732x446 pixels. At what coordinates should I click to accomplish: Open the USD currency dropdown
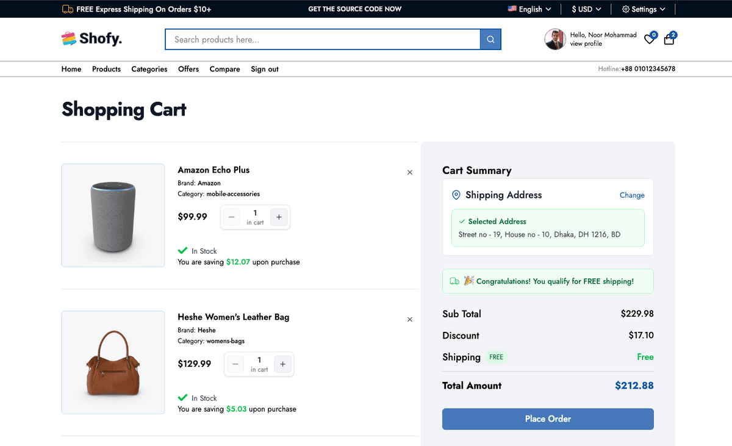[x=586, y=9]
